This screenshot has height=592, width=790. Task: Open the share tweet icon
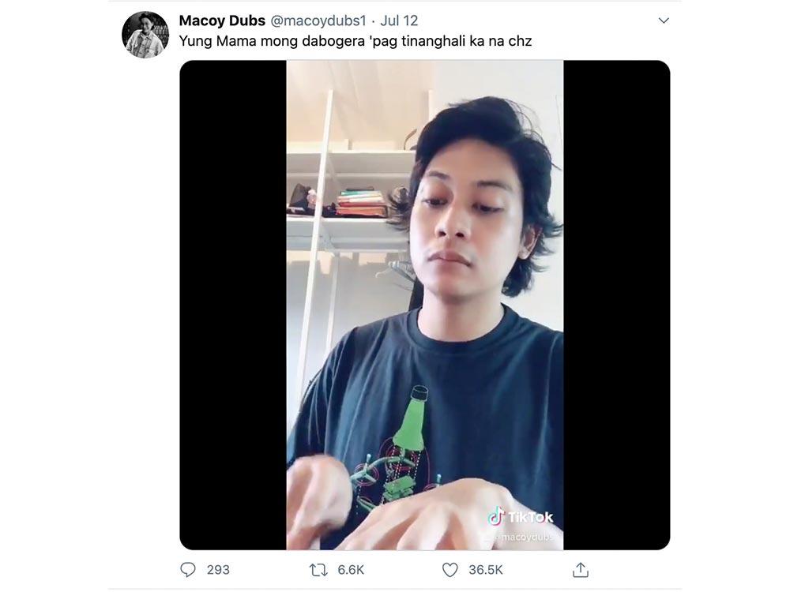tap(581, 570)
